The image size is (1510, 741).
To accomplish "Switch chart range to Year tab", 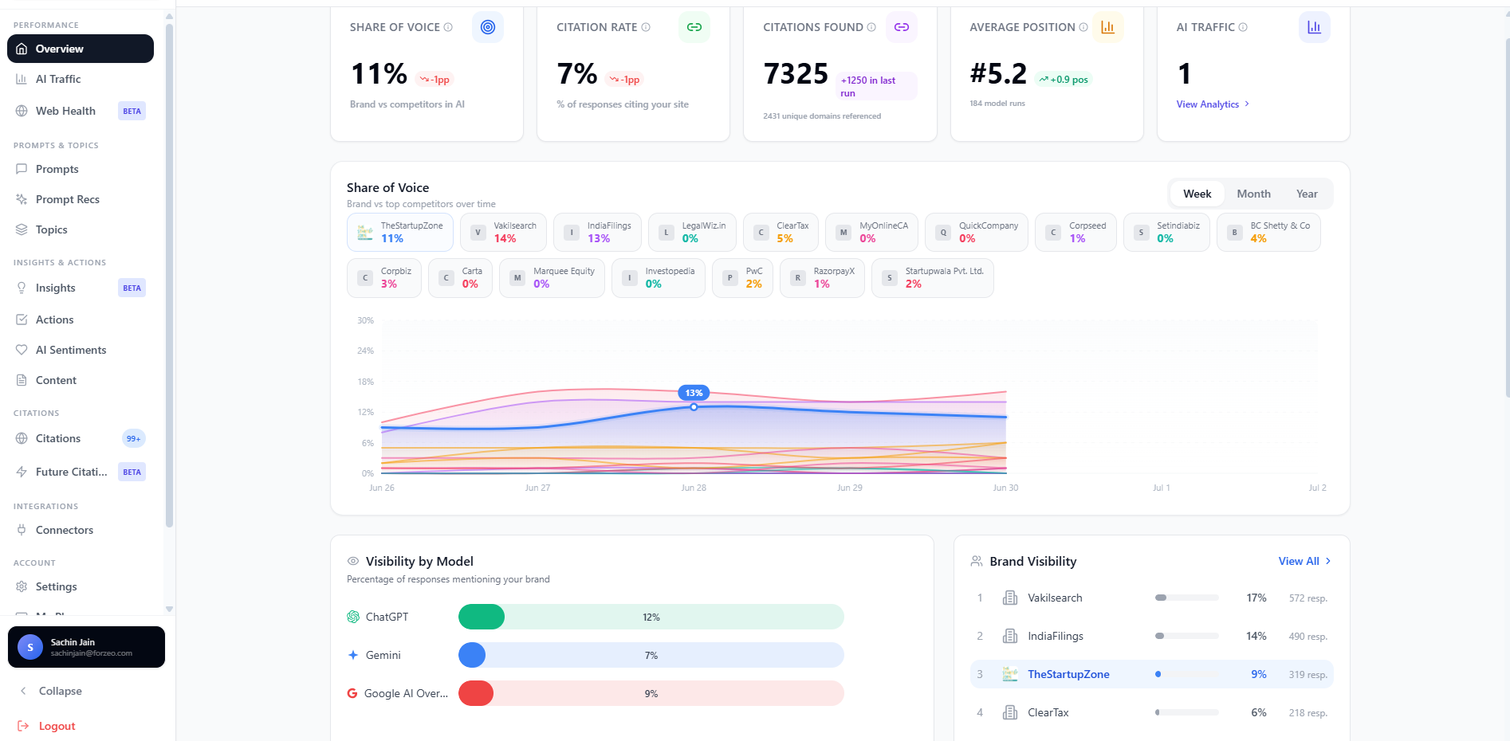I will (x=1307, y=194).
